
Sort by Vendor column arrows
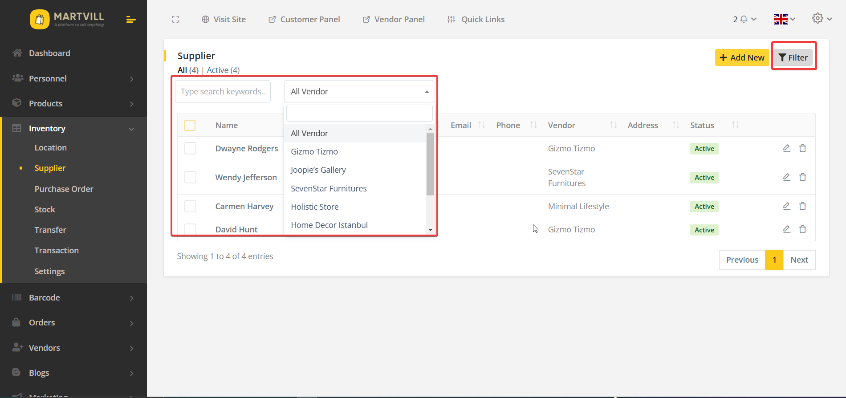pos(613,125)
